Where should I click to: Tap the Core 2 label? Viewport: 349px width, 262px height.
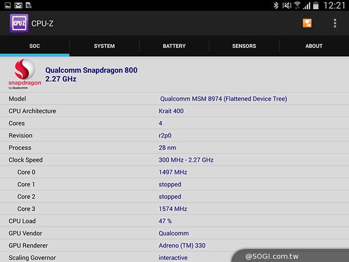click(x=26, y=196)
